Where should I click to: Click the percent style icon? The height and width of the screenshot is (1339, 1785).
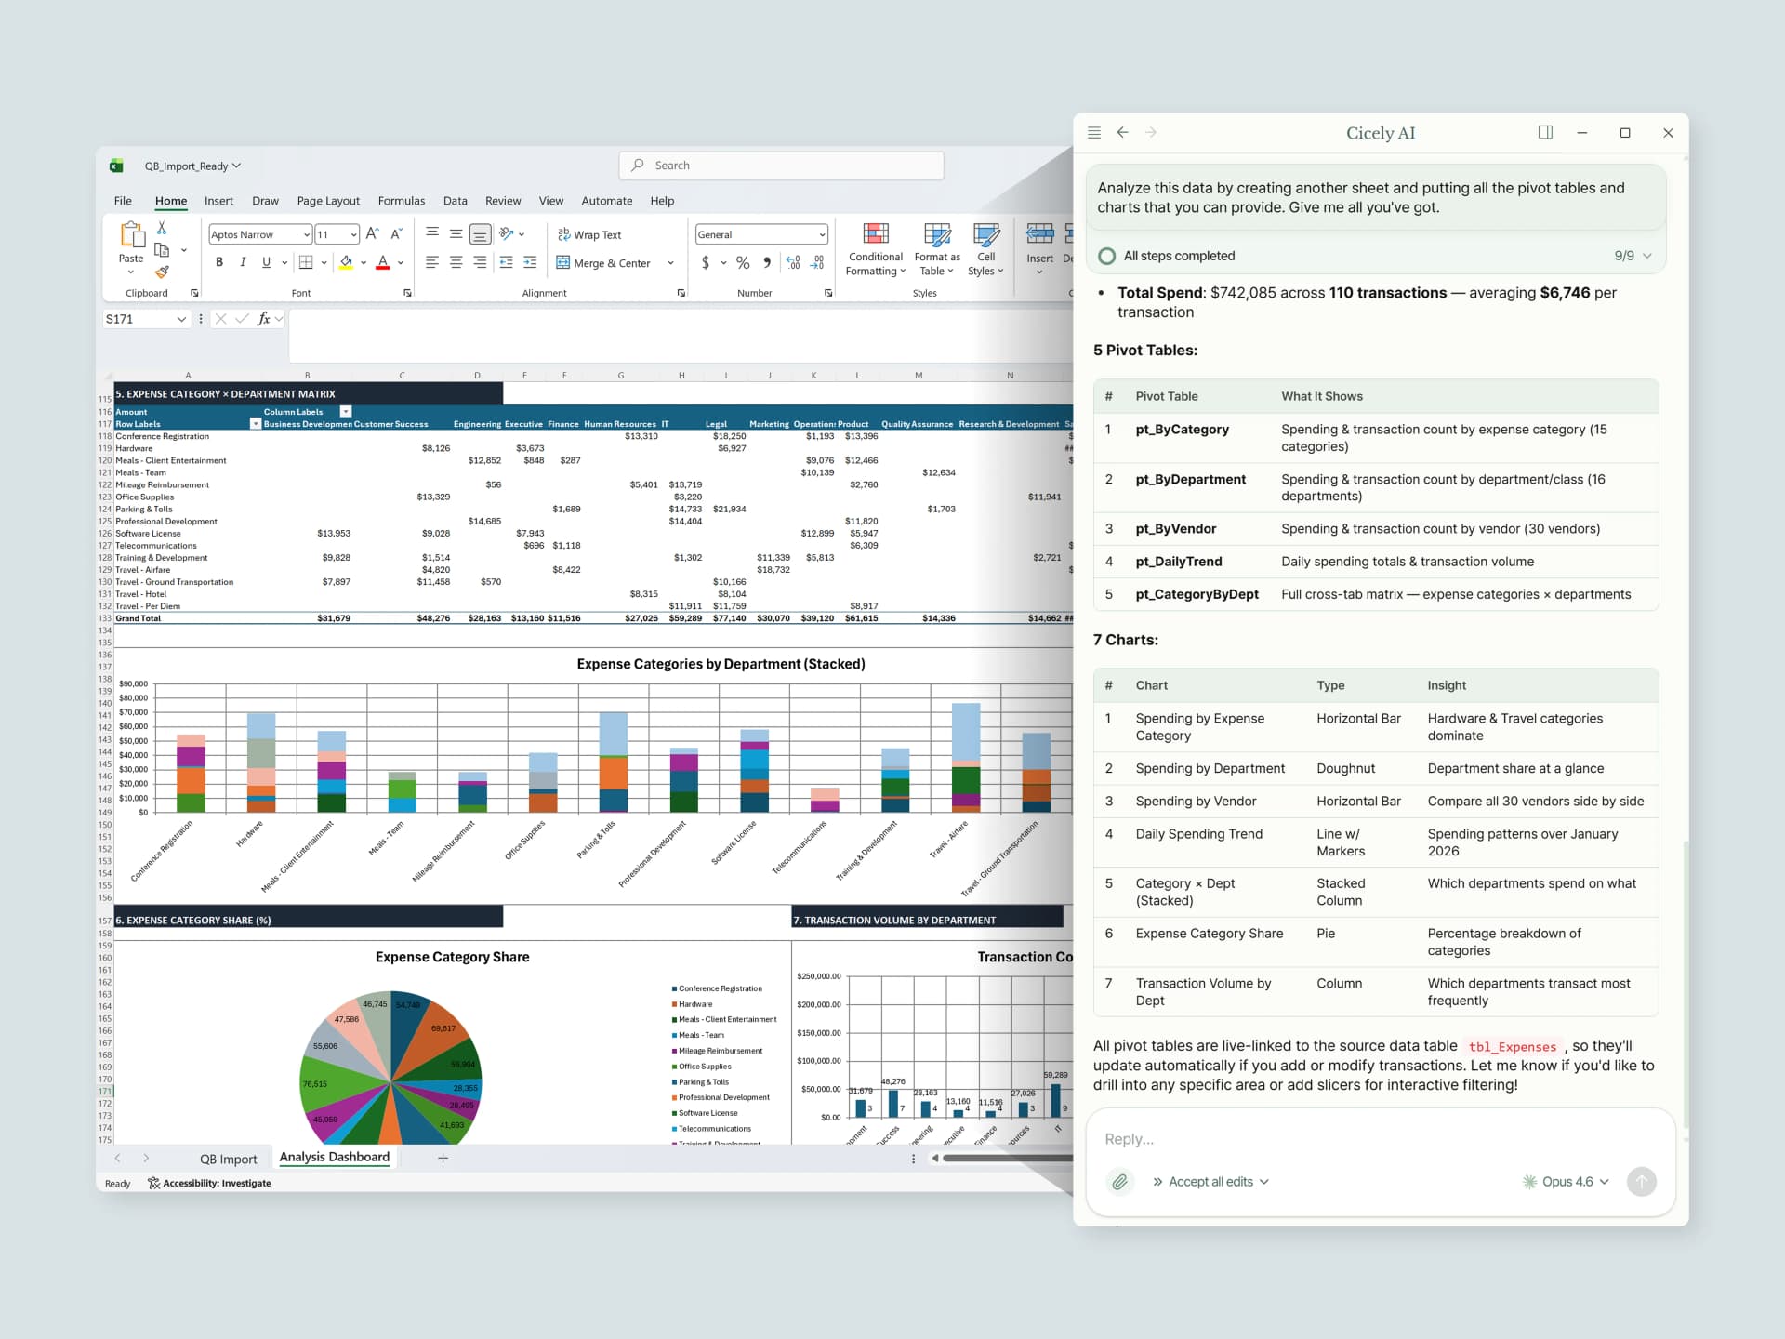click(x=742, y=263)
